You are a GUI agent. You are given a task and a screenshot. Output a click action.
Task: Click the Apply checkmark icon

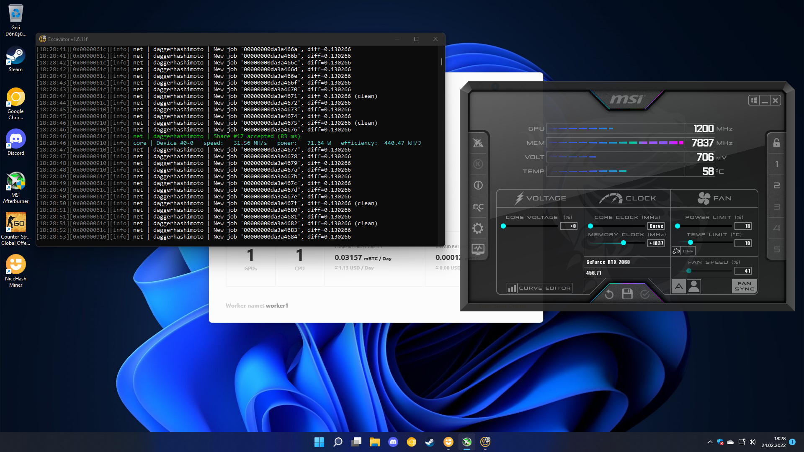coord(645,294)
